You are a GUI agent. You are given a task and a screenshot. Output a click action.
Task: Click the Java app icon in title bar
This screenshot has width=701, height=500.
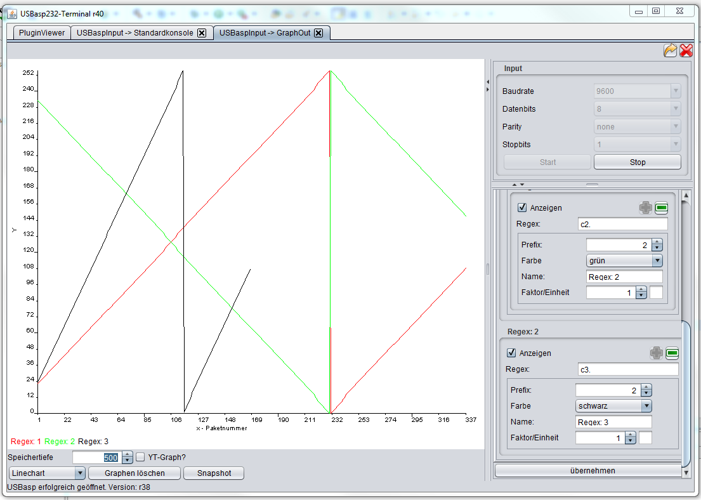point(12,13)
